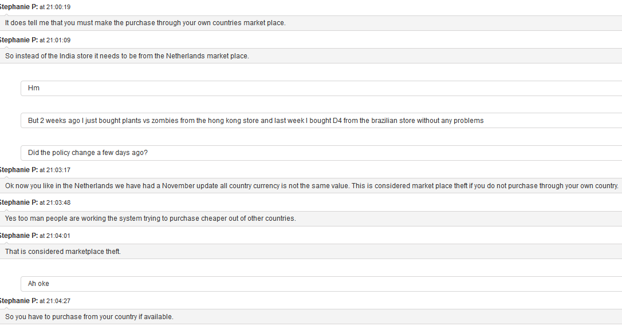Click Stephanie P's name beside 21:04:01
Screen dimensions: 622x334
19,236
